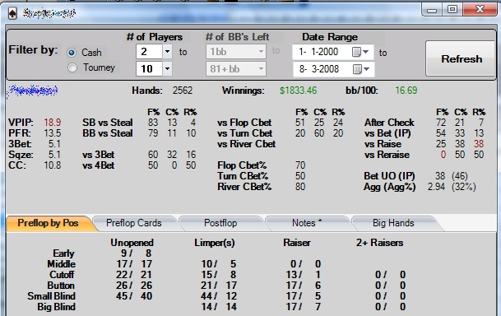
Task: Open the Notes tab
Action: (x=306, y=223)
